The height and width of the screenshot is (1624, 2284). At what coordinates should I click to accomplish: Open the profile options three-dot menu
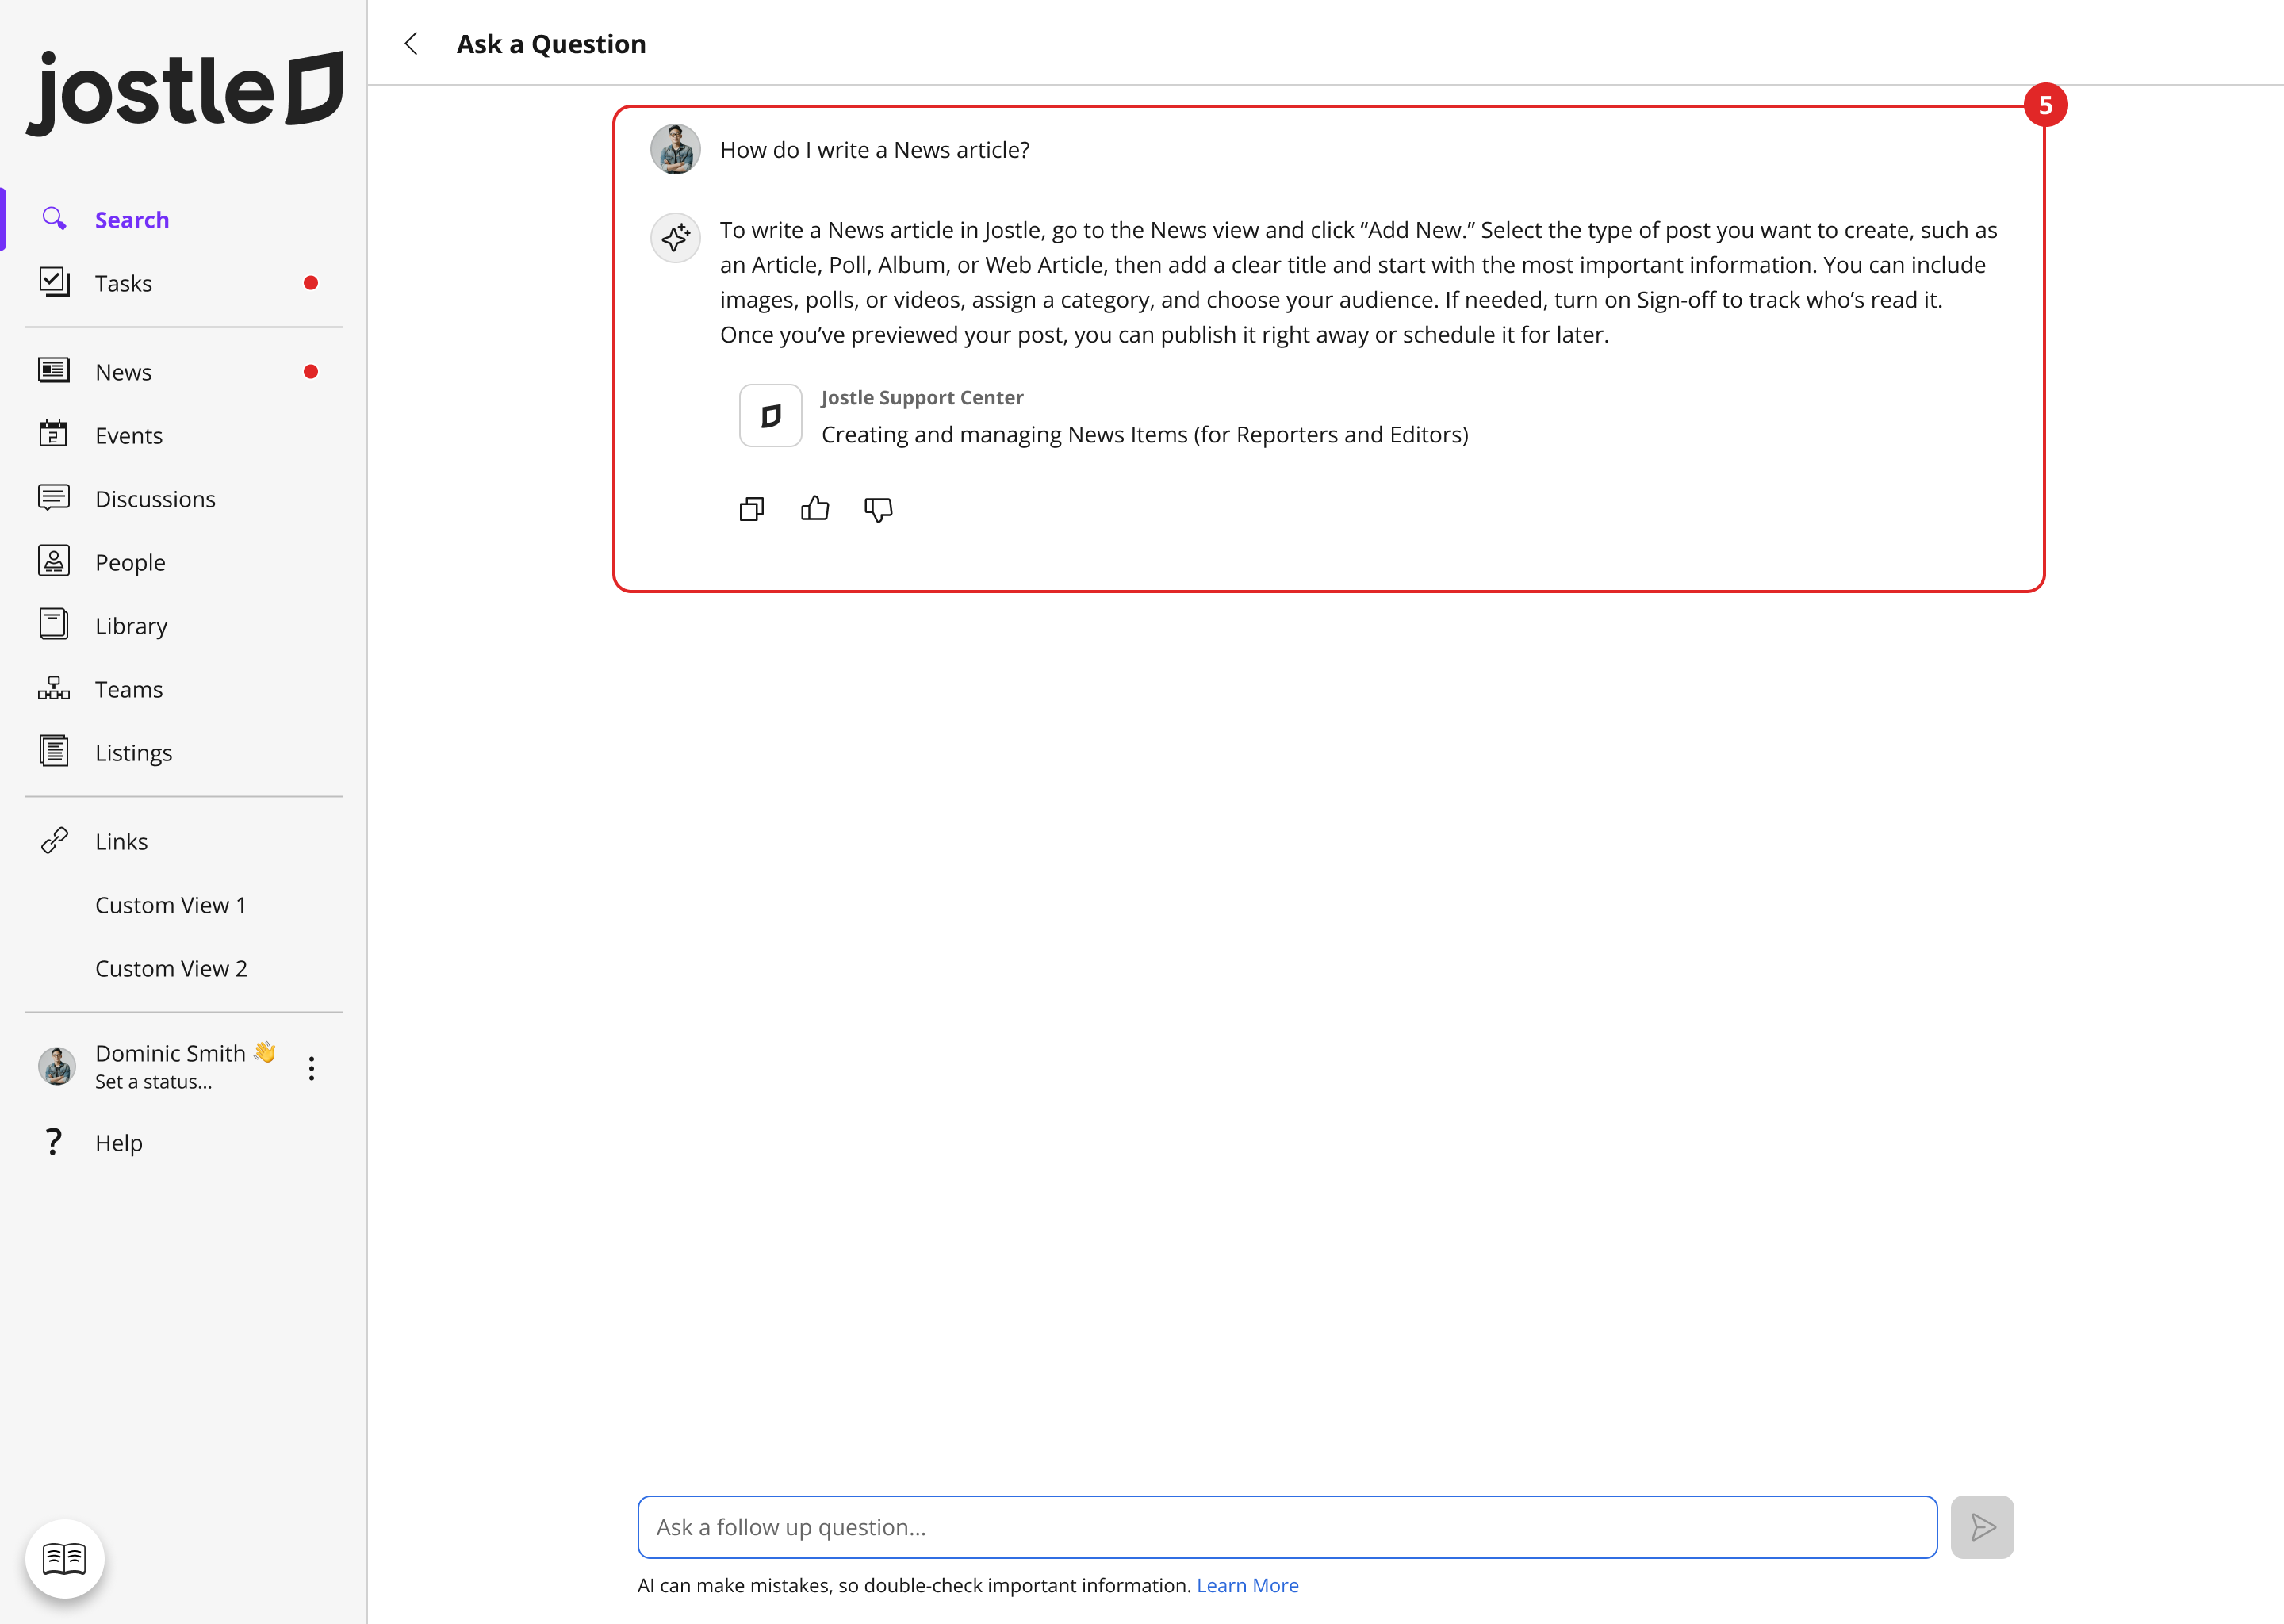pos(311,1068)
